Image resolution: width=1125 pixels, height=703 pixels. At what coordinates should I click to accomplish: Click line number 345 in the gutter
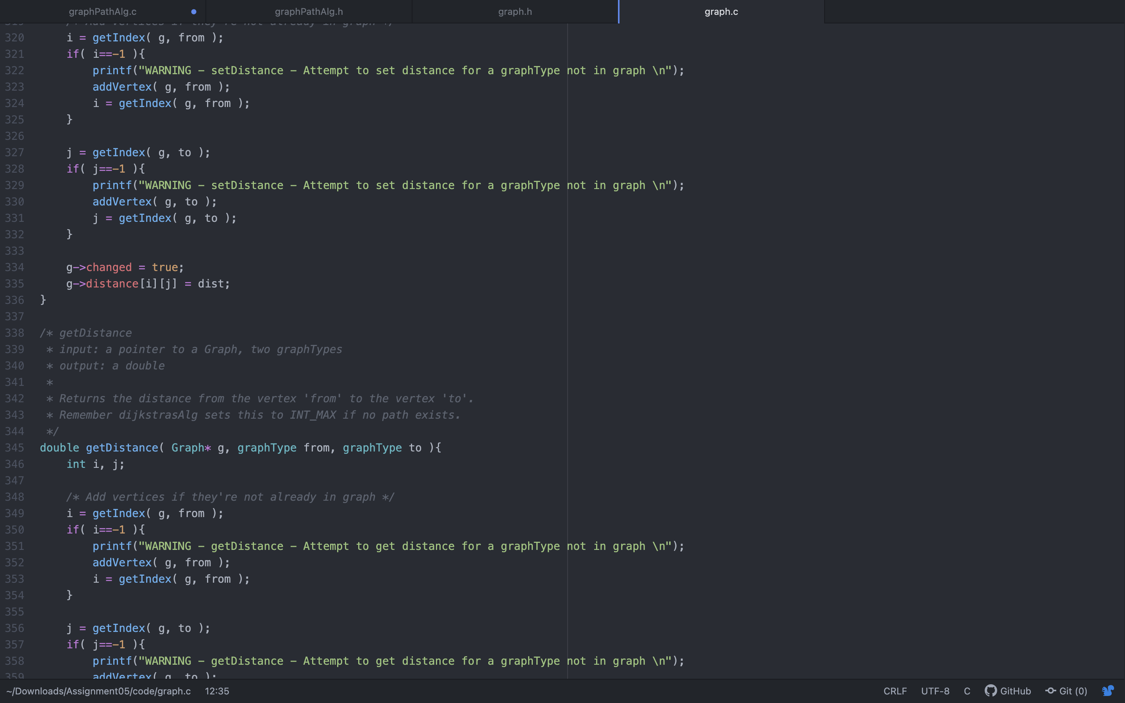point(14,448)
